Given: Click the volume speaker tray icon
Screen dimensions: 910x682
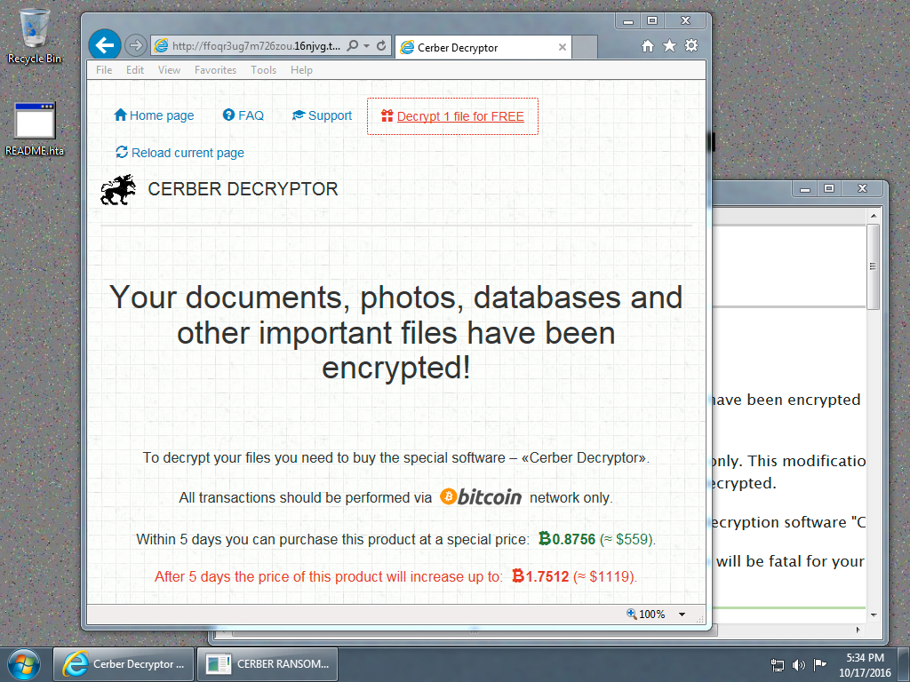Looking at the screenshot, I should click(799, 665).
